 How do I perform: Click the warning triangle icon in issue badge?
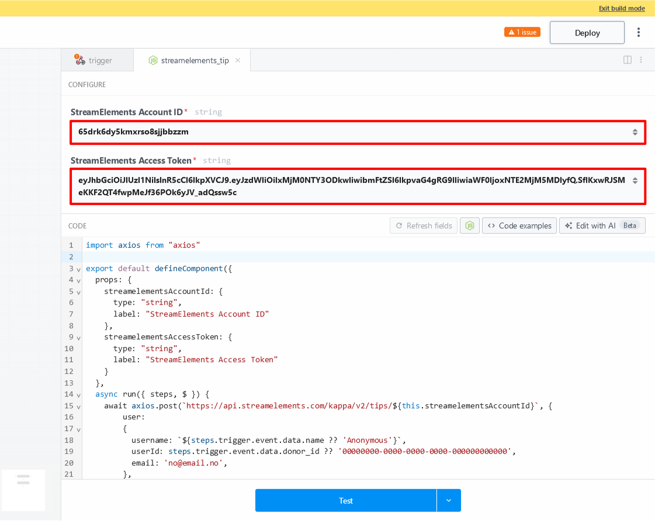511,32
